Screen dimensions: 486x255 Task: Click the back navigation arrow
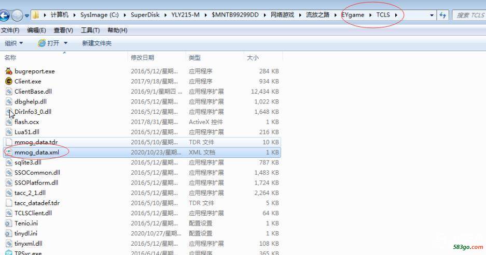coord(4,15)
